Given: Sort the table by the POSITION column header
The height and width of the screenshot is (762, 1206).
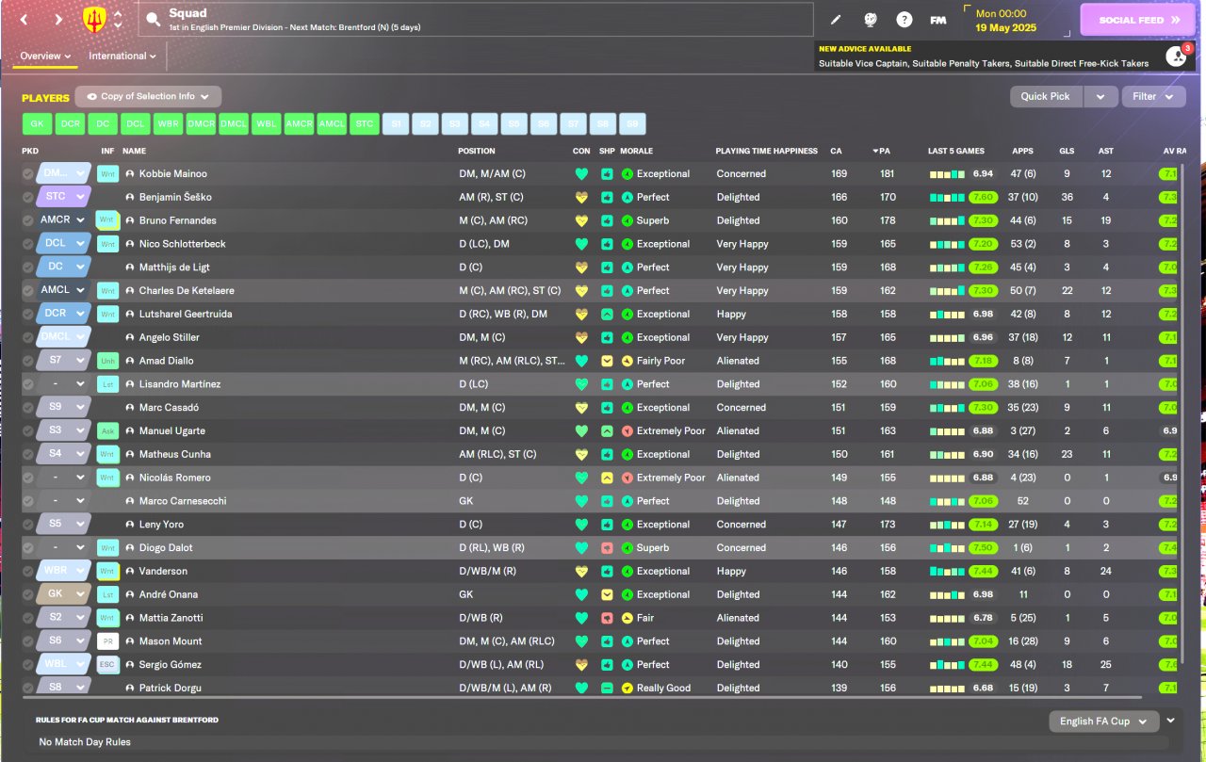Looking at the screenshot, I should pos(476,151).
